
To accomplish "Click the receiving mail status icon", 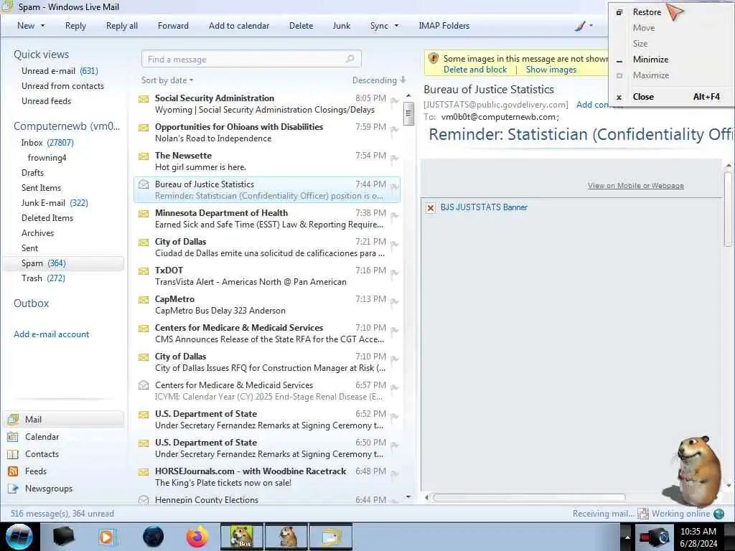I will coord(642,514).
